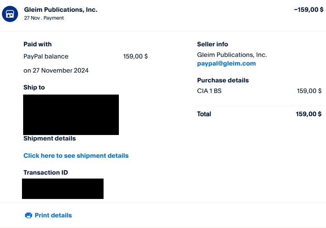Click the CIA 1 BS item price
The height and width of the screenshot is (228, 326).
click(309, 91)
